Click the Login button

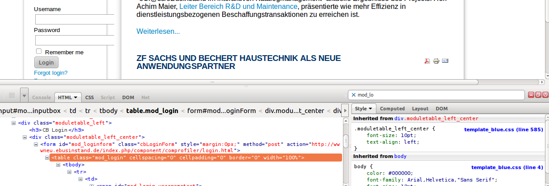[x=46, y=63]
